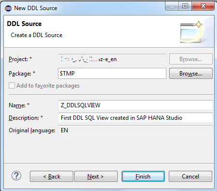This screenshot has height=191, width=217.
Task: Go to Next wizard page
Action: pos(96,176)
